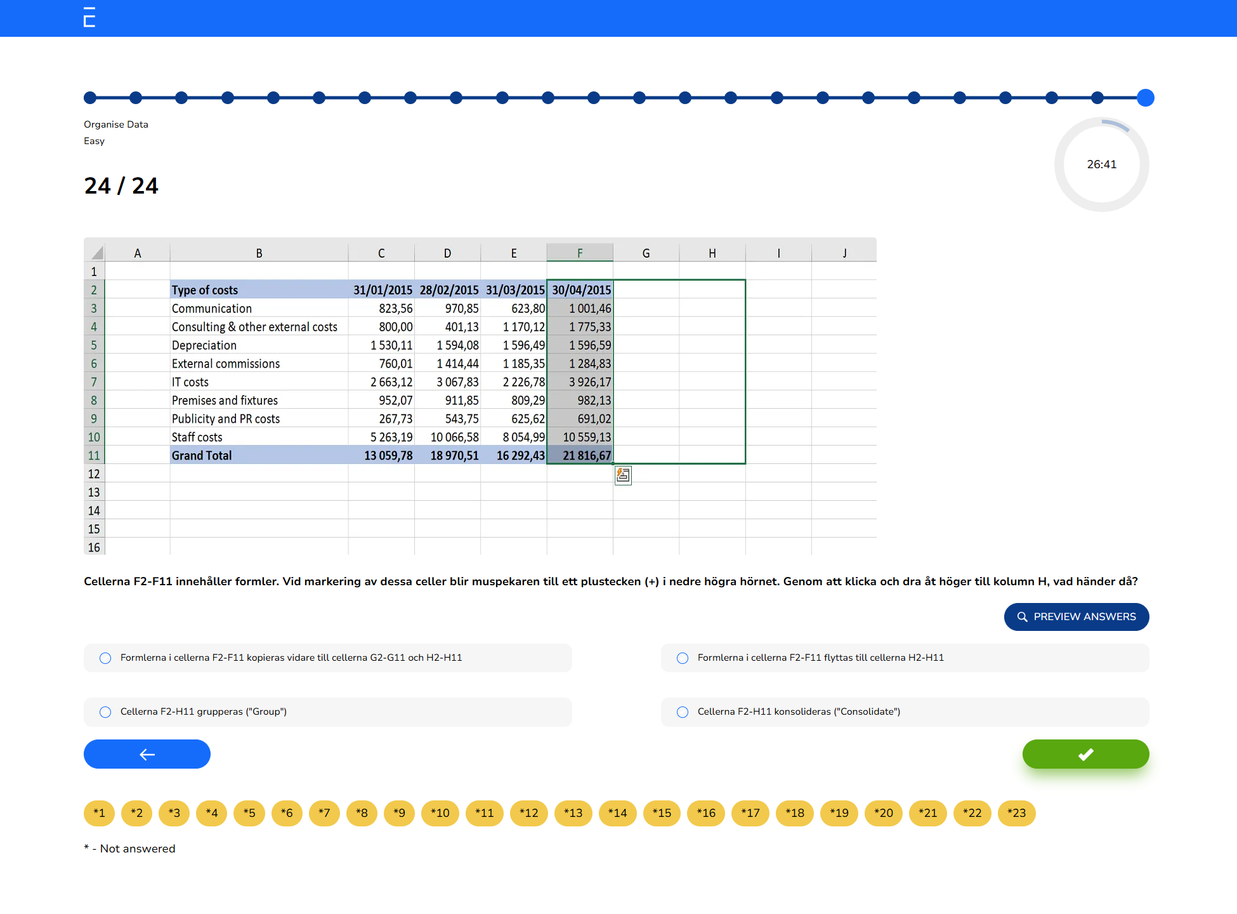Open question *5 from the bottom row
Image resolution: width=1237 pixels, height=914 pixels.
(x=249, y=813)
